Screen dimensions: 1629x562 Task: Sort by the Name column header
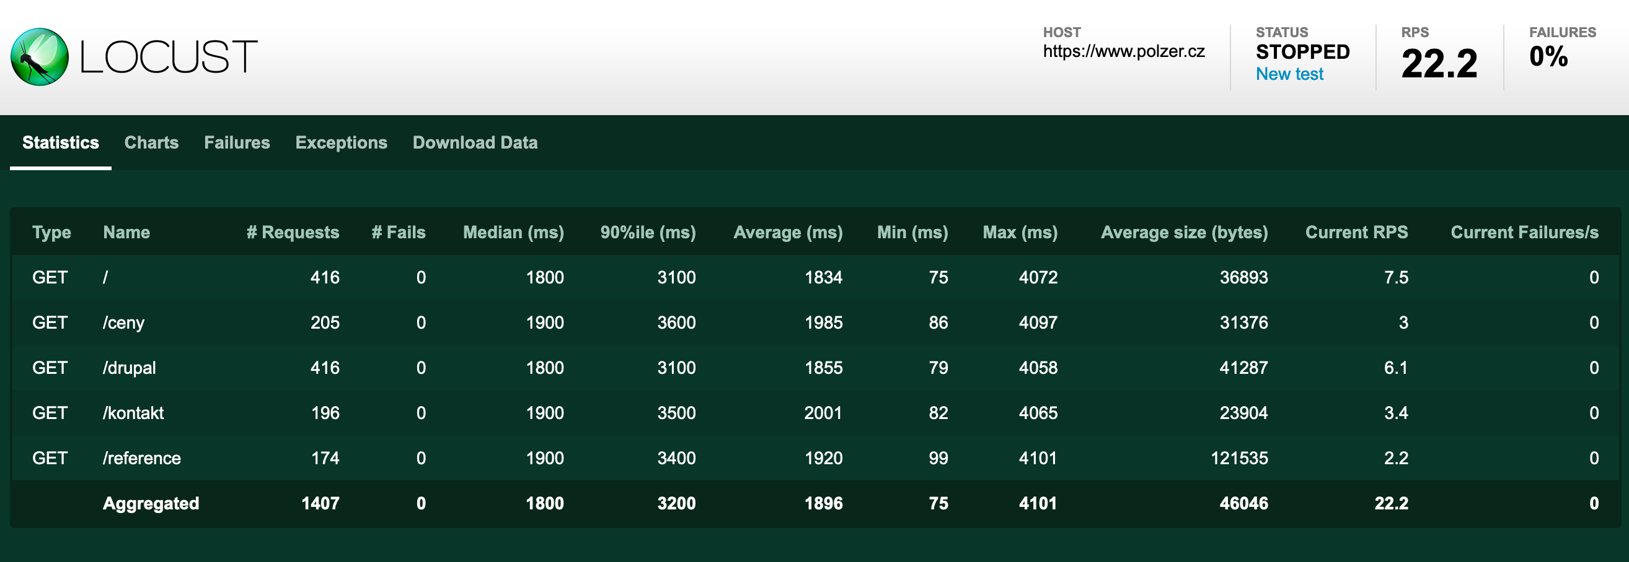126,232
